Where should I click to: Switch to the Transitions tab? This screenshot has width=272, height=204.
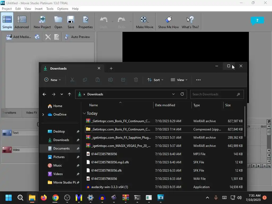pos(9,113)
